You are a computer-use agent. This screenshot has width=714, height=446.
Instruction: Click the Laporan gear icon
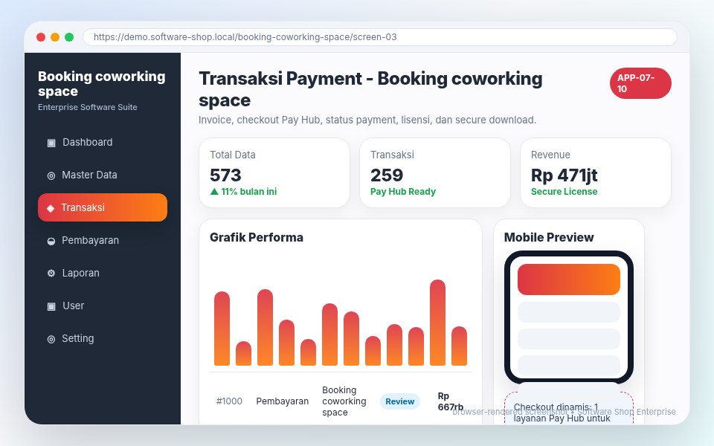(51, 273)
